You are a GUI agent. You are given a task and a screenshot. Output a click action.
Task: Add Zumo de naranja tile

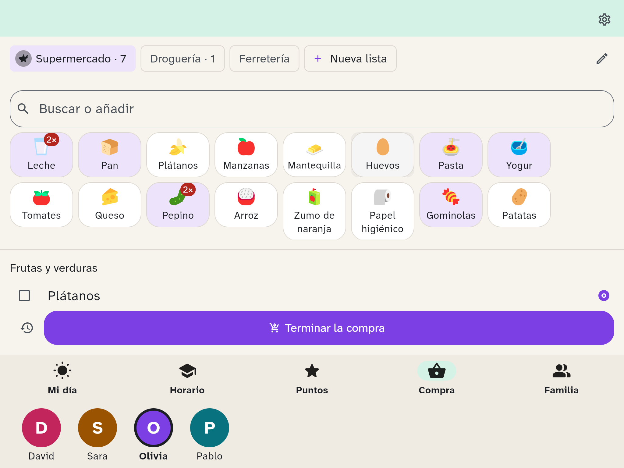(314, 211)
